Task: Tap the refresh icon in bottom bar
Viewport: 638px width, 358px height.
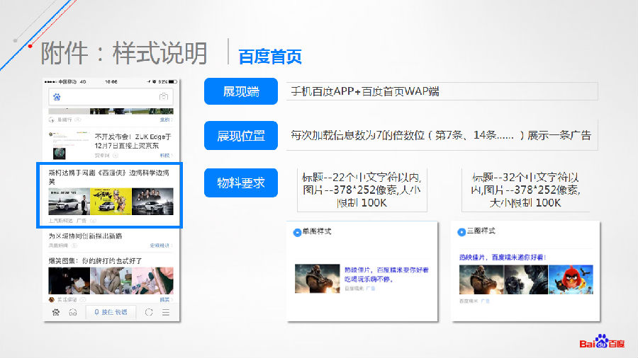Action: click(149, 312)
